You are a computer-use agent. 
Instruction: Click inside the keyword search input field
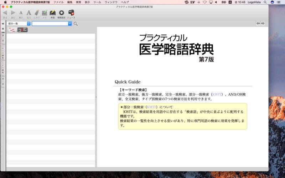tap(50, 23)
